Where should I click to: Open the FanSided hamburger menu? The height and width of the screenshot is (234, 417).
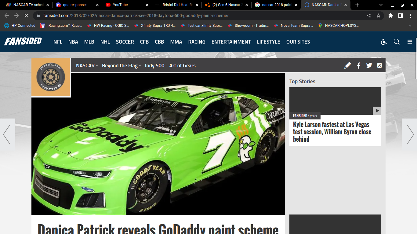[x=410, y=42]
